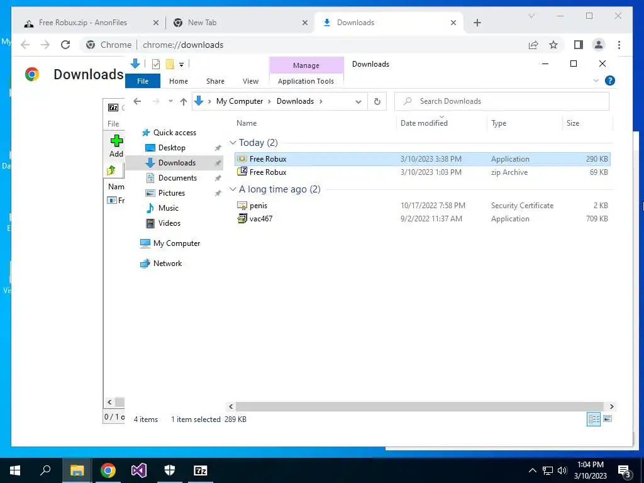Sort by Date modified column header

(x=424, y=123)
